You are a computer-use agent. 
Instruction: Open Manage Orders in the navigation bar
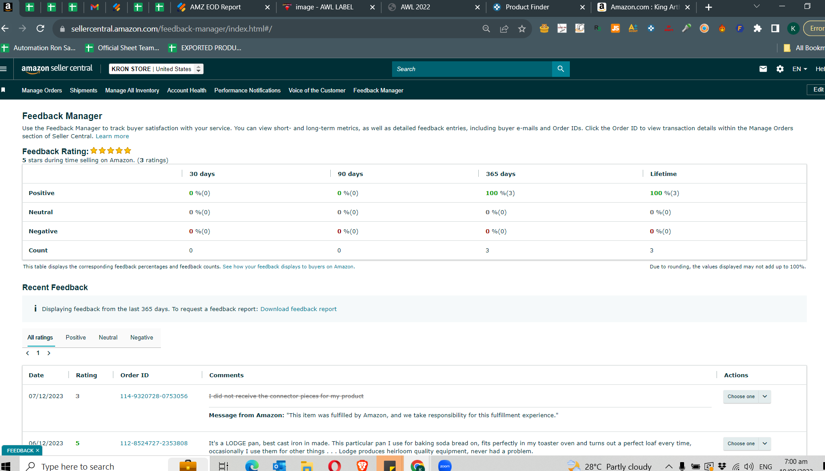42,90
